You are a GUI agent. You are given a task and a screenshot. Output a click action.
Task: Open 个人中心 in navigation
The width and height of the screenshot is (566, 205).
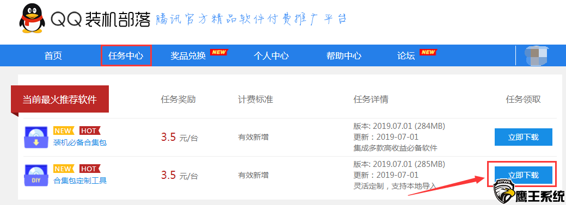(271, 56)
